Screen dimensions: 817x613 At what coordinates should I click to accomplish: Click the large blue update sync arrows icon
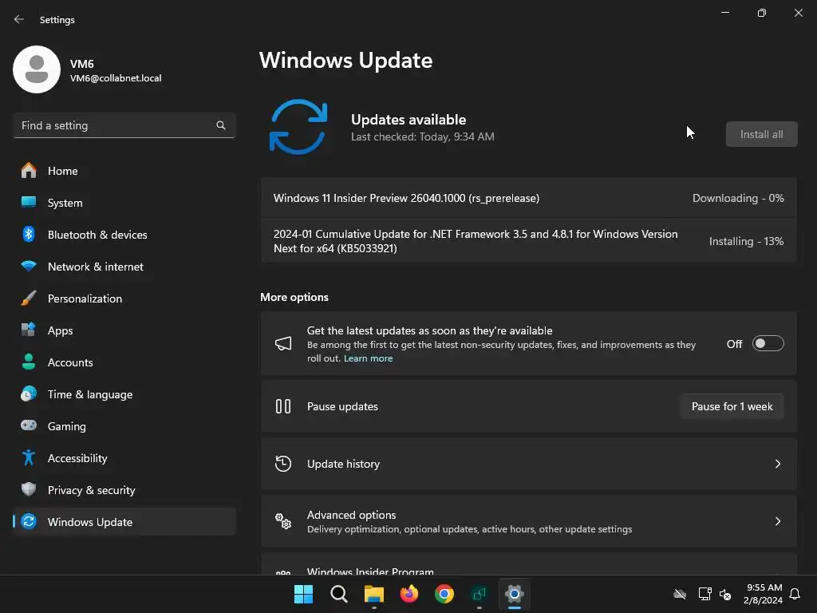[x=298, y=127]
